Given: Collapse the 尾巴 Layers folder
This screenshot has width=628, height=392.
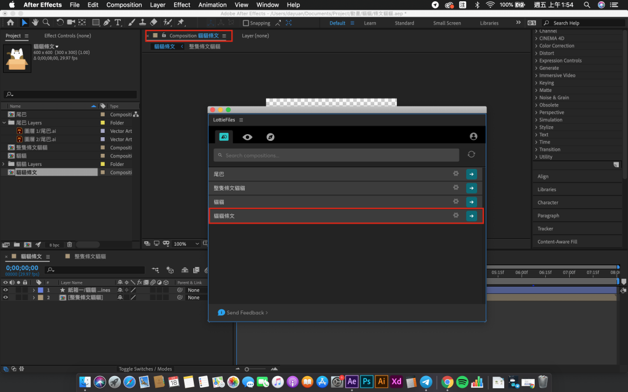Looking at the screenshot, I should (x=4, y=123).
